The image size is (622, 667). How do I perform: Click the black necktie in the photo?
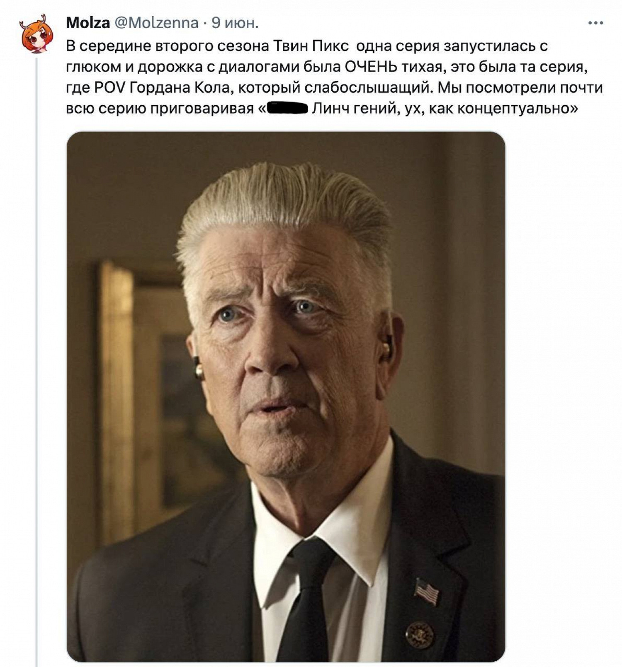[308, 601]
